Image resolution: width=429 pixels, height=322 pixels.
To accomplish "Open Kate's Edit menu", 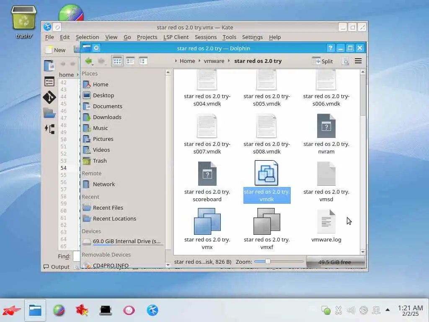I will (65, 37).
